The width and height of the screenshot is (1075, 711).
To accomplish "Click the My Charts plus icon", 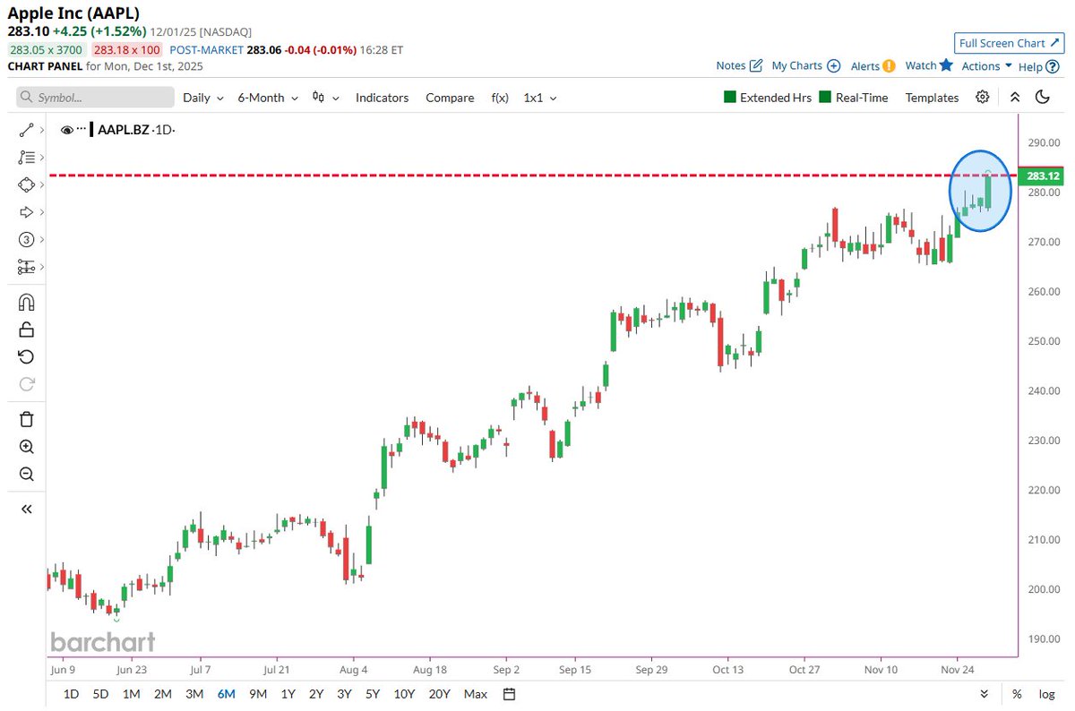I will click(x=833, y=65).
